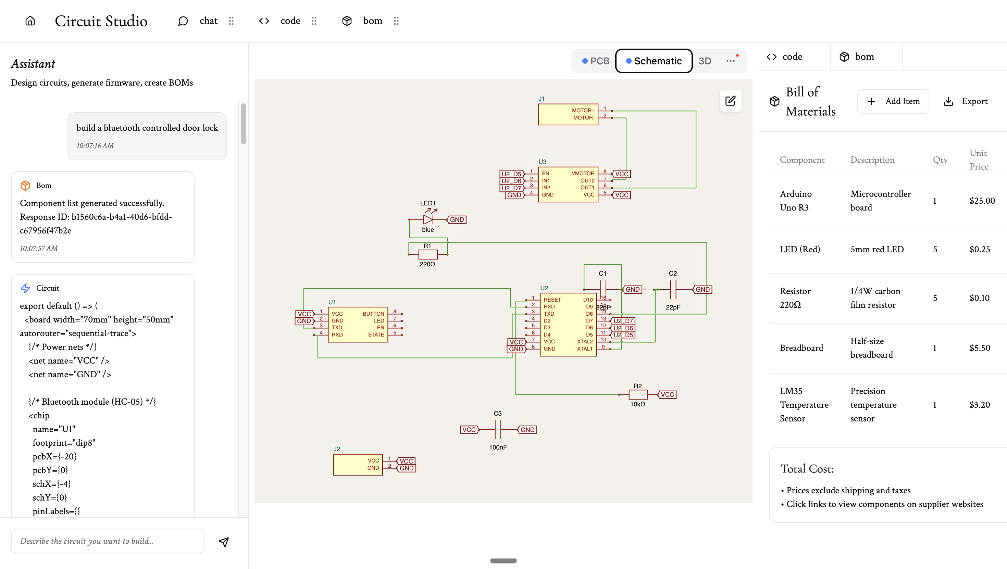Open the more views ellipsis menu
1007x569 pixels.
pyautogui.click(x=730, y=61)
